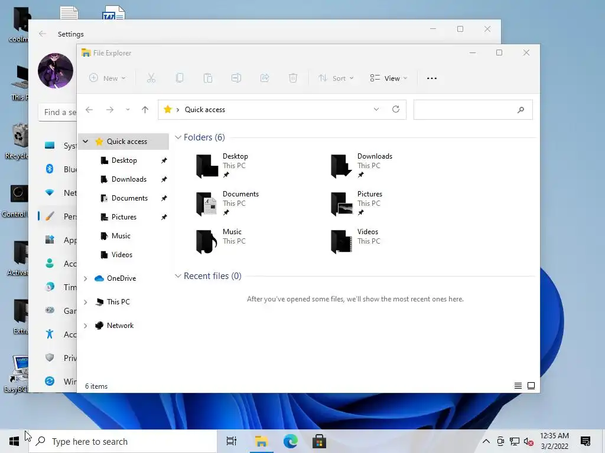
Task: Click the search magnifier icon in Explorer
Action: (521, 110)
